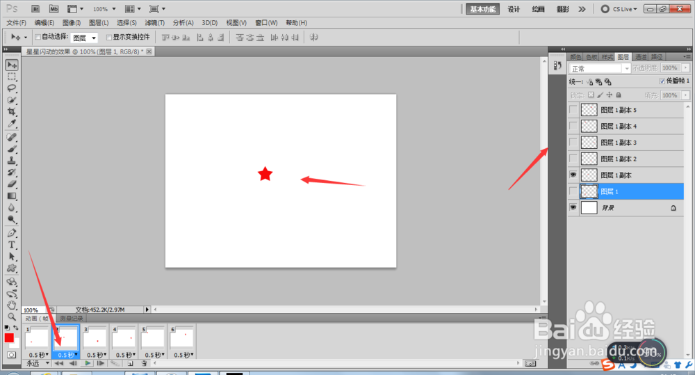Switch to the 绘画 workspace

click(538, 9)
